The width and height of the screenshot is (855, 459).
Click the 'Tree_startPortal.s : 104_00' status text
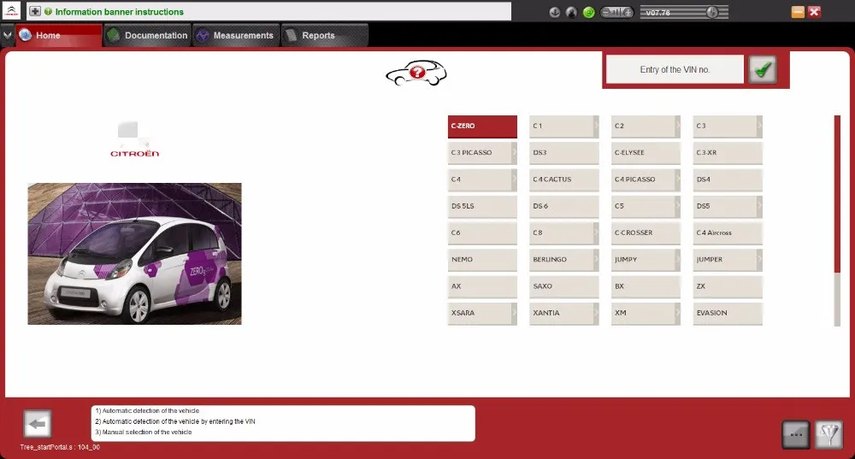60,447
